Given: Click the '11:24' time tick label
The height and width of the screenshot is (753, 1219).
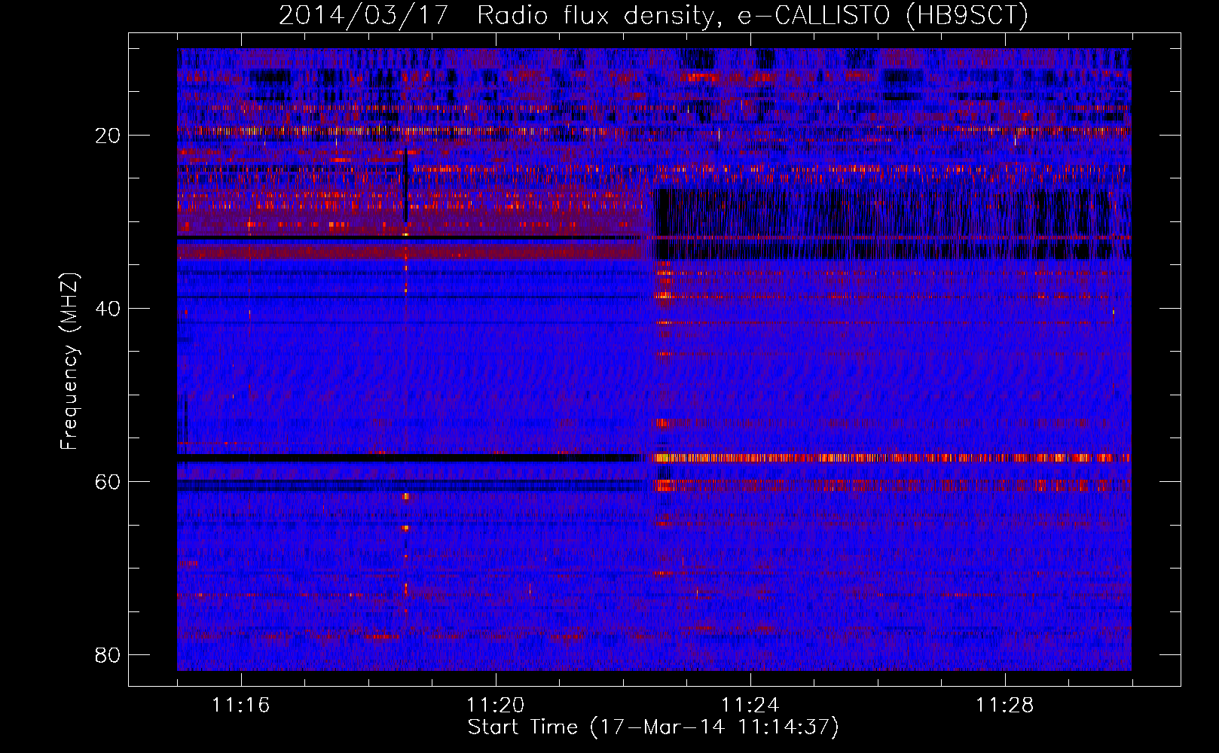Looking at the screenshot, I should (750, 706).
